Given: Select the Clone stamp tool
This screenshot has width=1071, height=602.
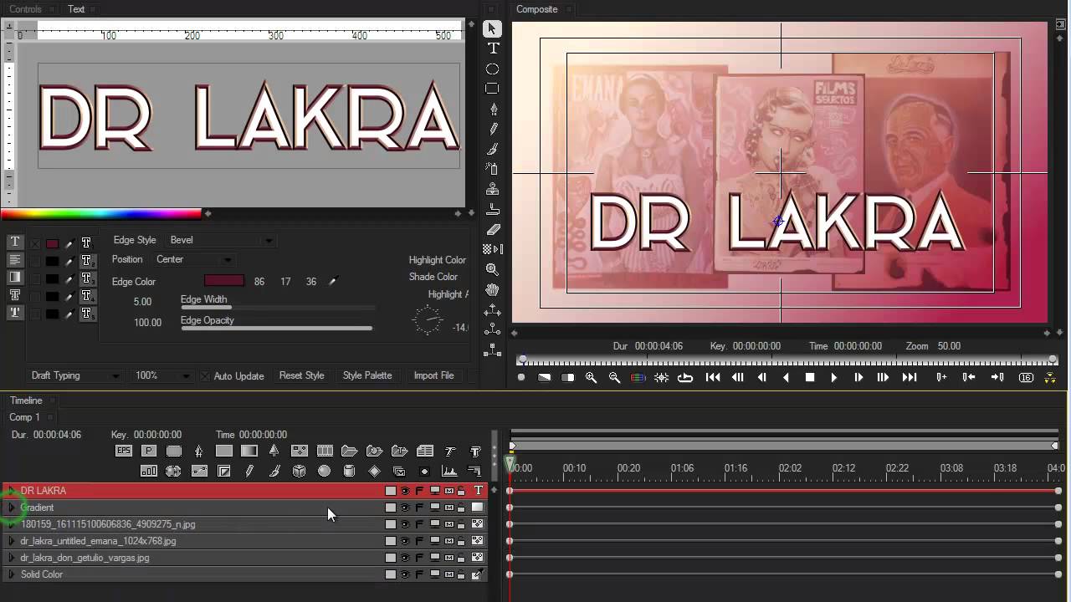Looking at the screenshot, I should 493,189.
